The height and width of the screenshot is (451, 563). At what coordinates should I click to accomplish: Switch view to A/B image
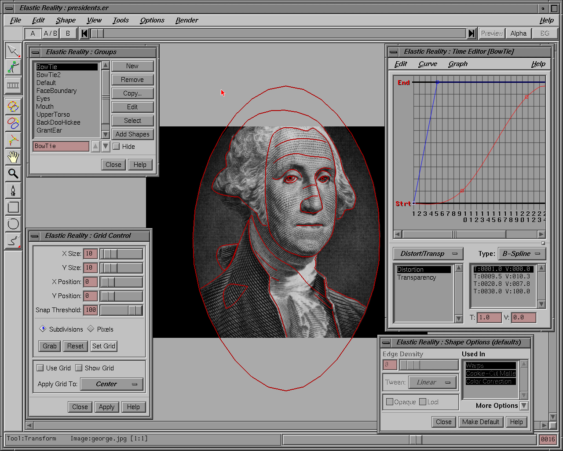[x=50, y=33]
